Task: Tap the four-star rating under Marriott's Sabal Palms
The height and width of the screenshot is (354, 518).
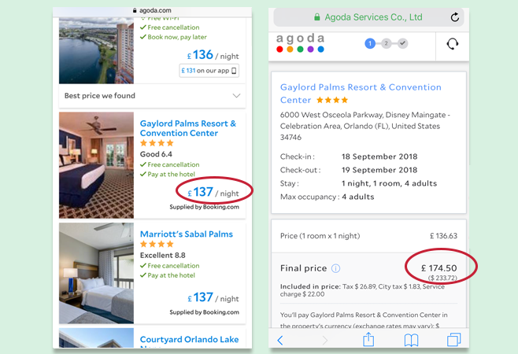Action: 157,245
